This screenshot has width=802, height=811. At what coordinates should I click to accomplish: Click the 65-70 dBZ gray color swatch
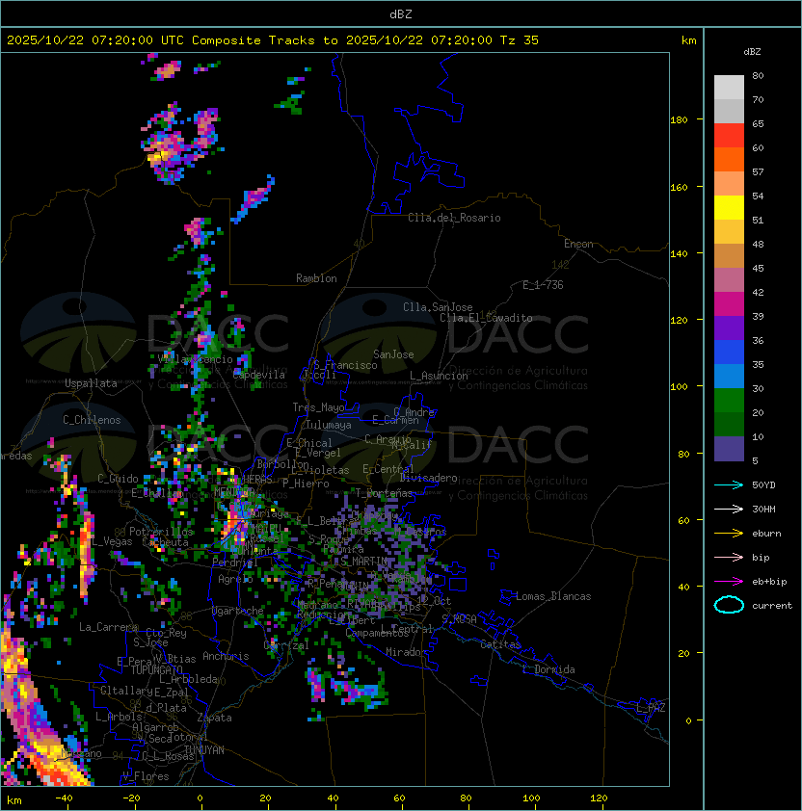coord(729,111)
